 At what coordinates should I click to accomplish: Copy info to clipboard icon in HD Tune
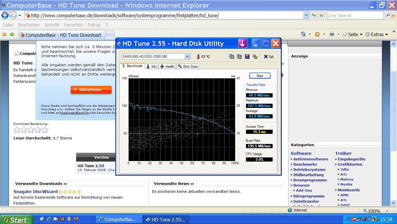point(231,57)
